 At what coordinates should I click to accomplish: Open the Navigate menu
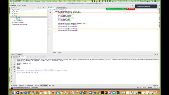pos(37,1)
